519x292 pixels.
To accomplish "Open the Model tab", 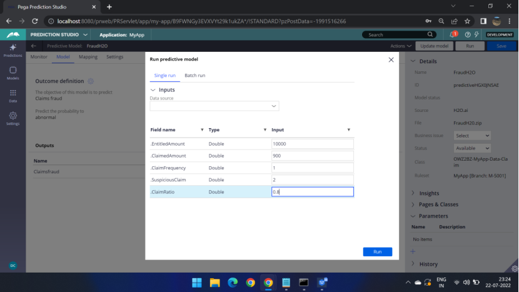I will pos(63,57).
